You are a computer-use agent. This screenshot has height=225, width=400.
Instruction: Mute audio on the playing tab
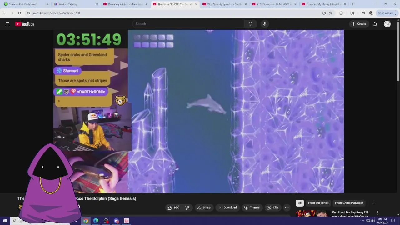click(191, 4)
